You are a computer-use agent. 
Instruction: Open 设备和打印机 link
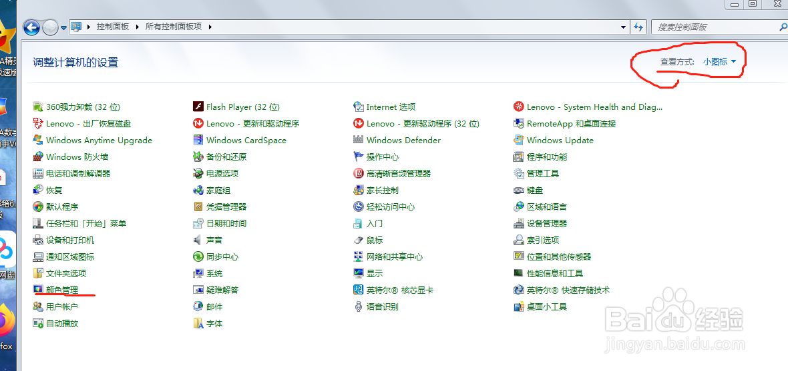[70, 240]
